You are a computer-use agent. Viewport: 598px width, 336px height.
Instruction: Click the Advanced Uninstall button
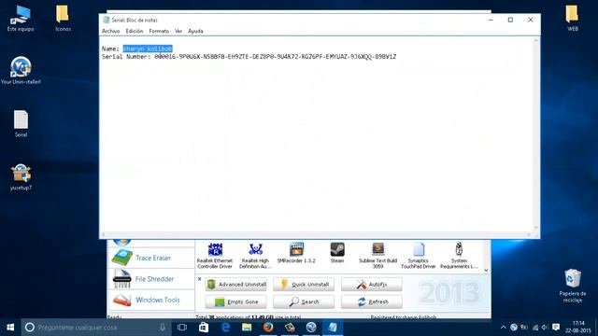[235, 284]
